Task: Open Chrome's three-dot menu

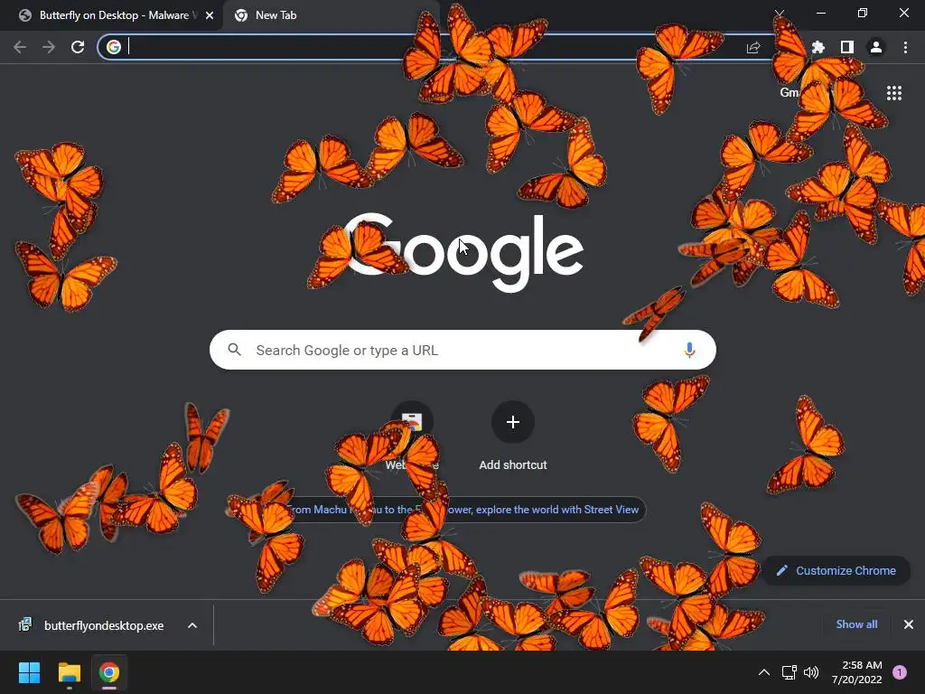Action: 905,47
